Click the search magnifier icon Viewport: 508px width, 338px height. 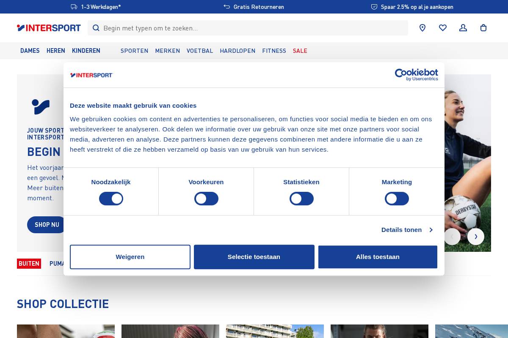tap(96, 28)
